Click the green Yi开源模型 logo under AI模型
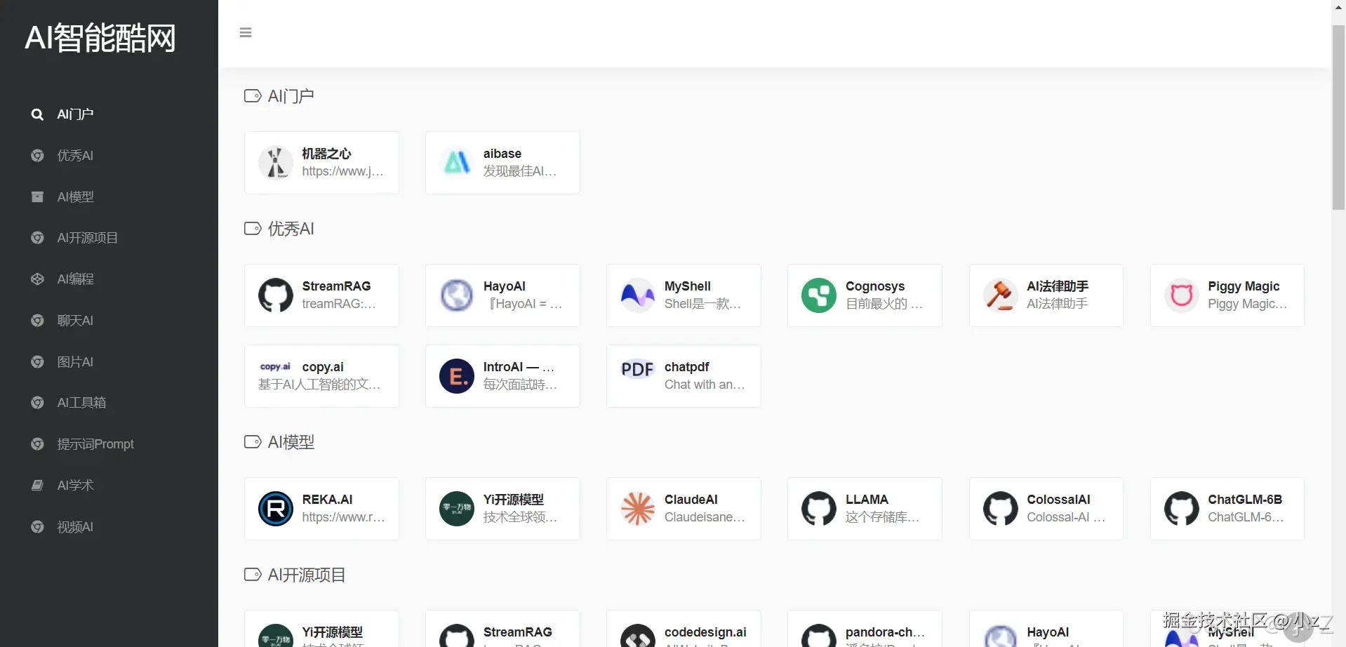1346x647 pixels. (457, 509)
